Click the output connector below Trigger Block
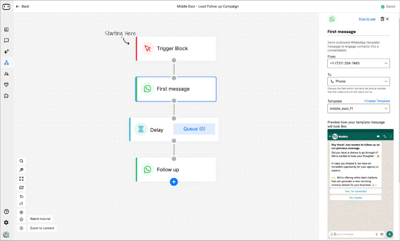This screenshot has width=400, height=241. coord(174,60)
